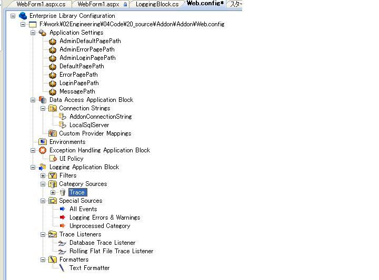Click the MessagePath setting icon
This screenshot has height=280, width=379.
click(53, 92)
